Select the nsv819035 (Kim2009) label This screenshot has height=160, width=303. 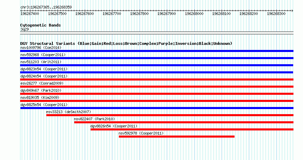(x=40, y=97)
